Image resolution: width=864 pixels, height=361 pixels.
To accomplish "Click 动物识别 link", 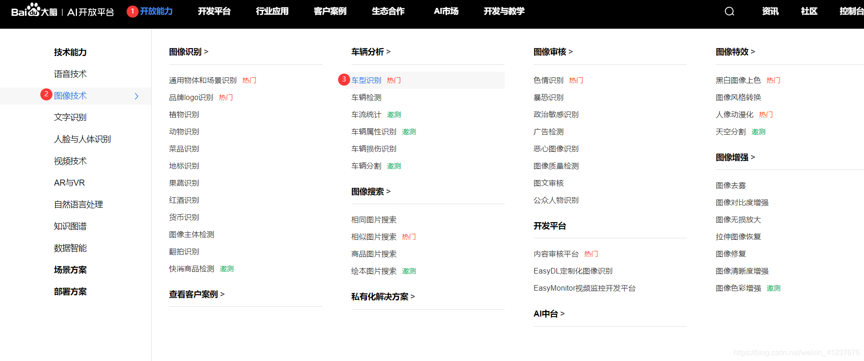I will tap(184, 132).
